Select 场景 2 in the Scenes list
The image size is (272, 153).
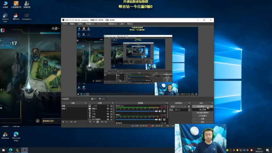74,108
